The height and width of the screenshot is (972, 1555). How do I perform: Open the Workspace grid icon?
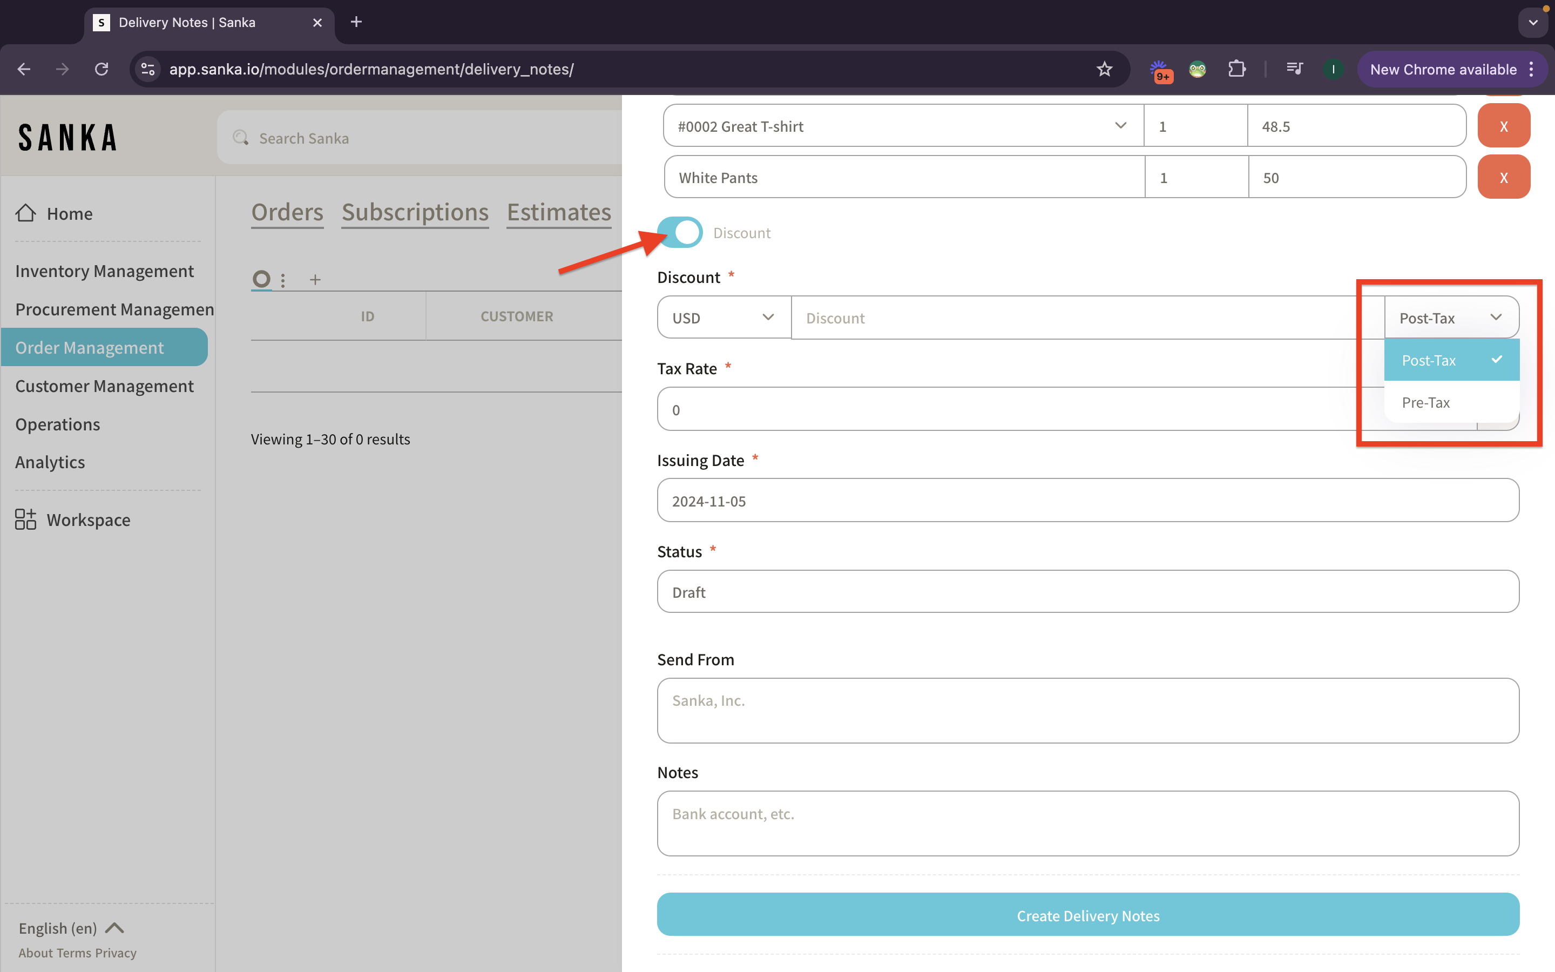point(26,519)
